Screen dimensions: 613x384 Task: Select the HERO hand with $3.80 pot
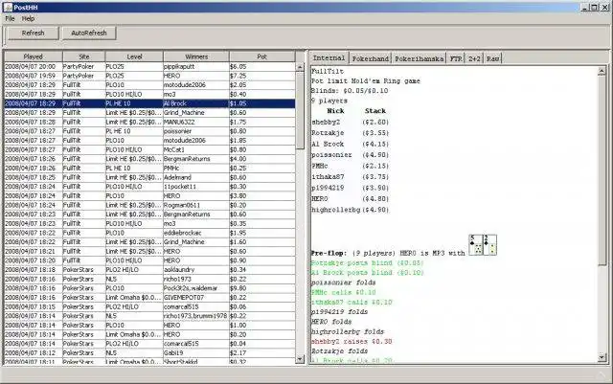[x=149, y=196]
